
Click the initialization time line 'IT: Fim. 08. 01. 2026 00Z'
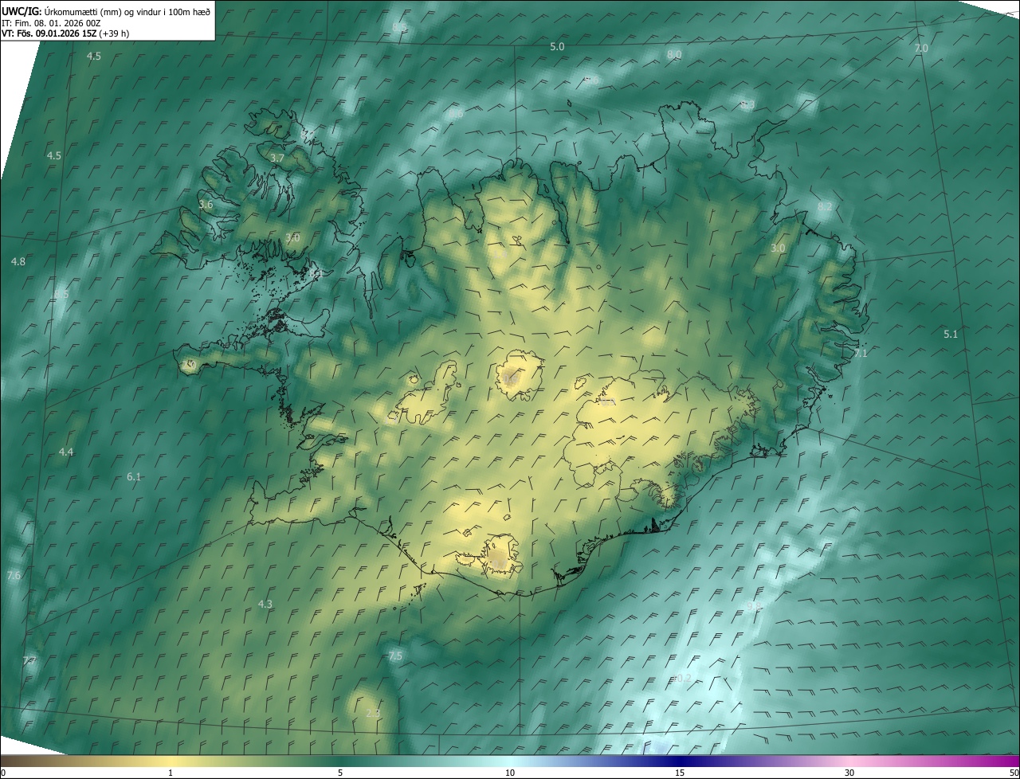tap(51, 22)
